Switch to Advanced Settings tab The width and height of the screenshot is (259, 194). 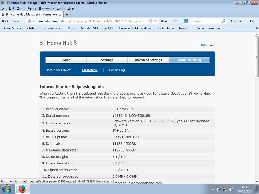[148, 60]
